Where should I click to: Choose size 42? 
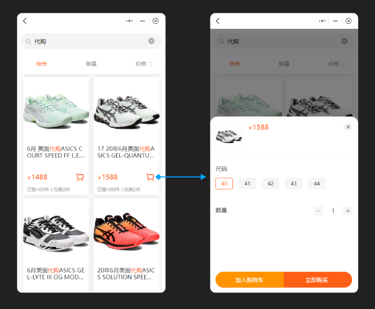(x=270, y=184)
